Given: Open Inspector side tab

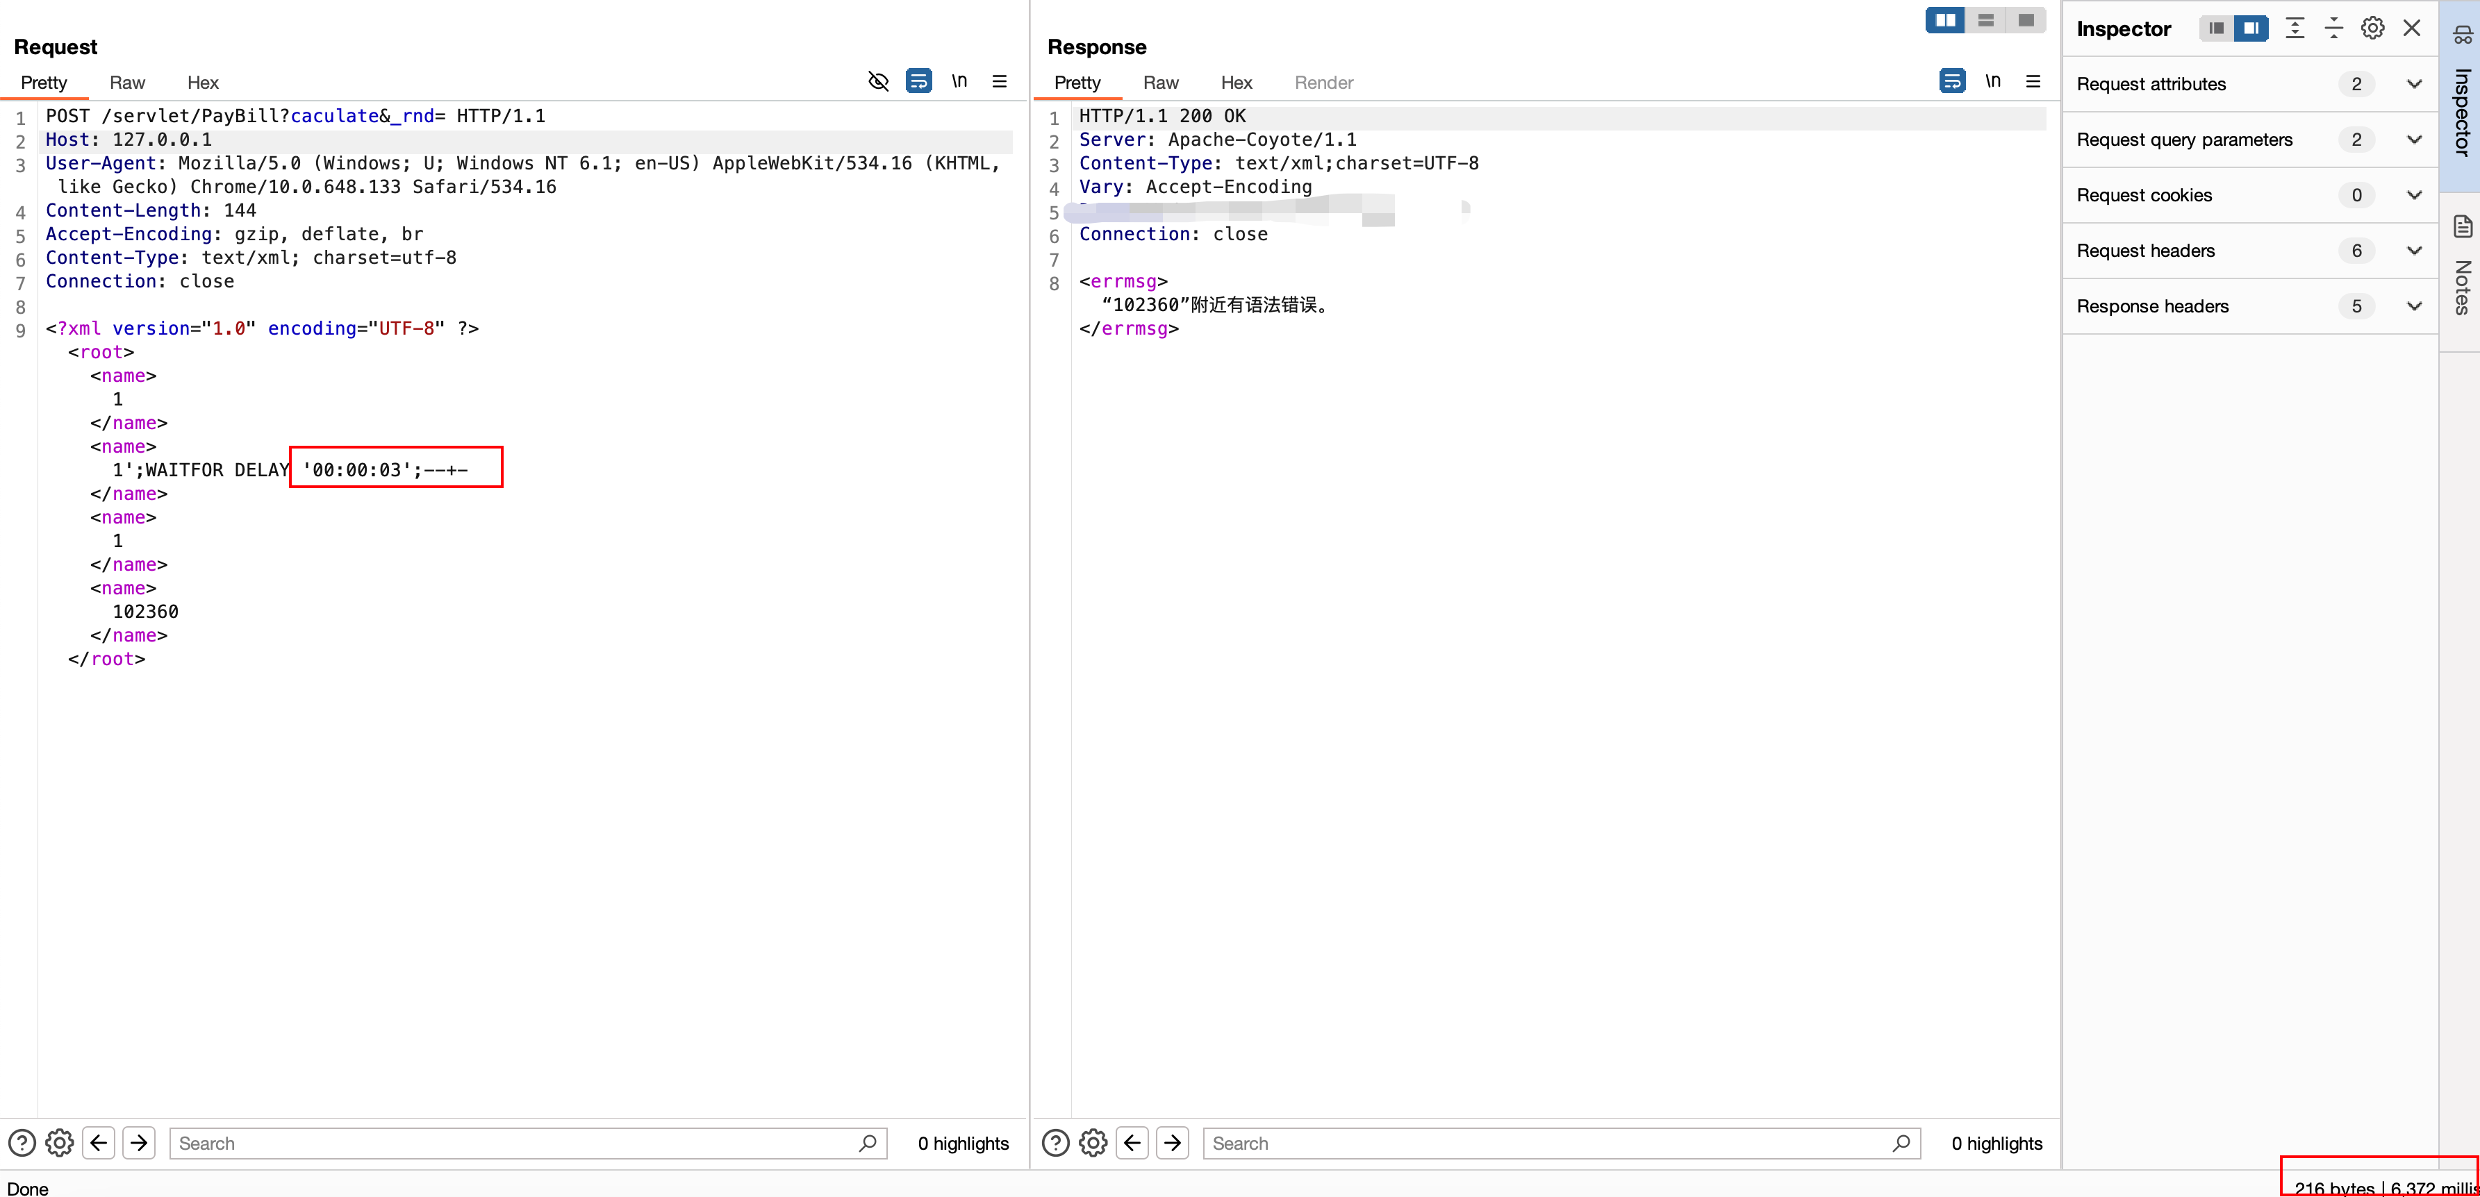Looking at the screenshot, I should point(2461,97).
